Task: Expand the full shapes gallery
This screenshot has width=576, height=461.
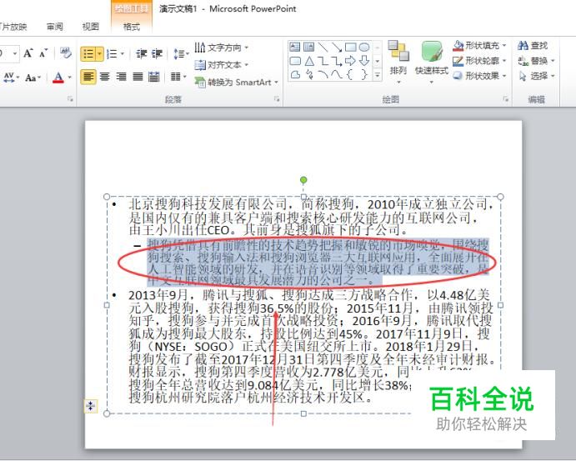Action: coord(378,75)
